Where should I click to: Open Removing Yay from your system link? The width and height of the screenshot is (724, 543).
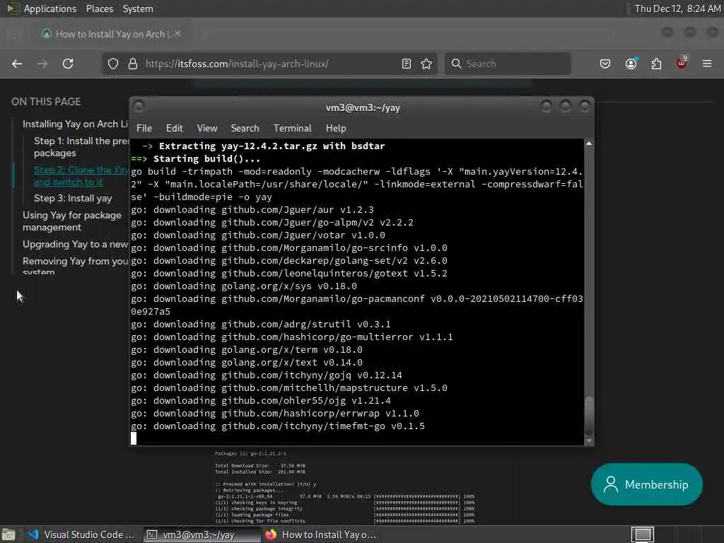click(75, 267)
